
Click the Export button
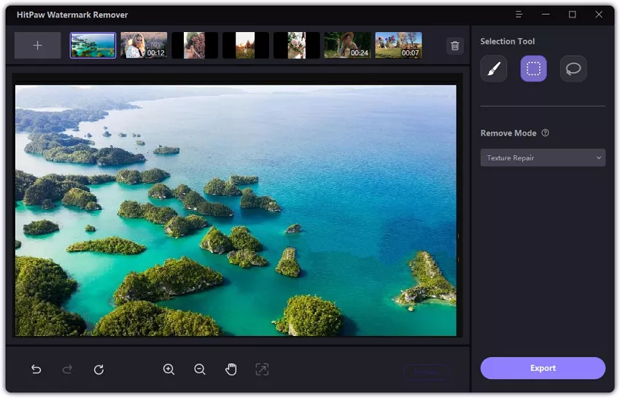[x=543, y=368]
